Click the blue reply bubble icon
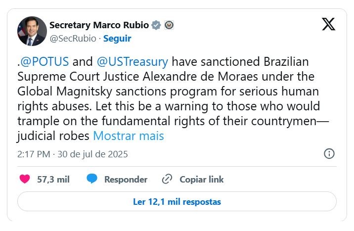 coord(91,179)
